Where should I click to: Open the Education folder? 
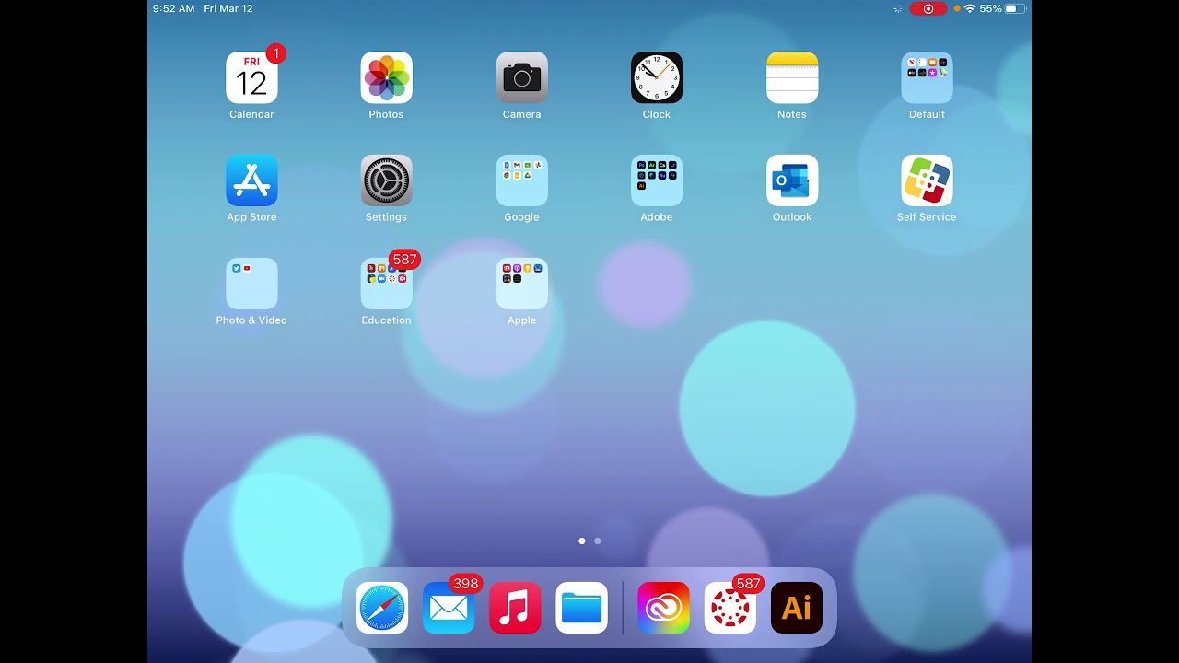tap(387, 284)
